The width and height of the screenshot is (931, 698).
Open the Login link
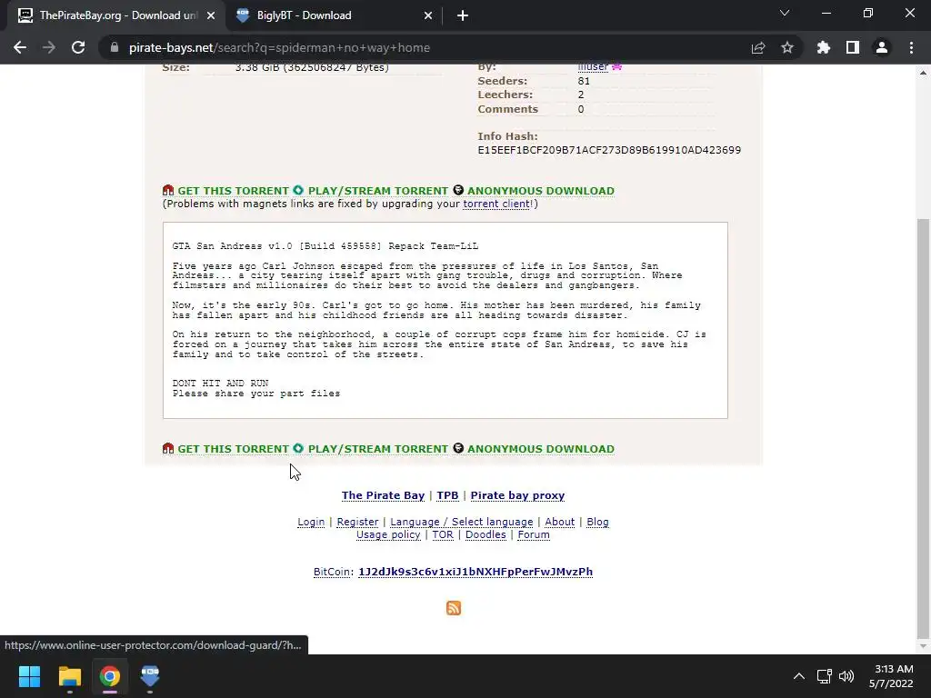point(311,522)
